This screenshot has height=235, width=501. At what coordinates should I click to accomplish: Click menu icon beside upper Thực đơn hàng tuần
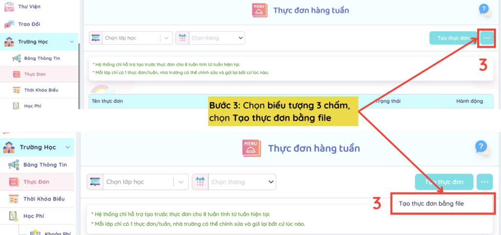tap(259, 10)
